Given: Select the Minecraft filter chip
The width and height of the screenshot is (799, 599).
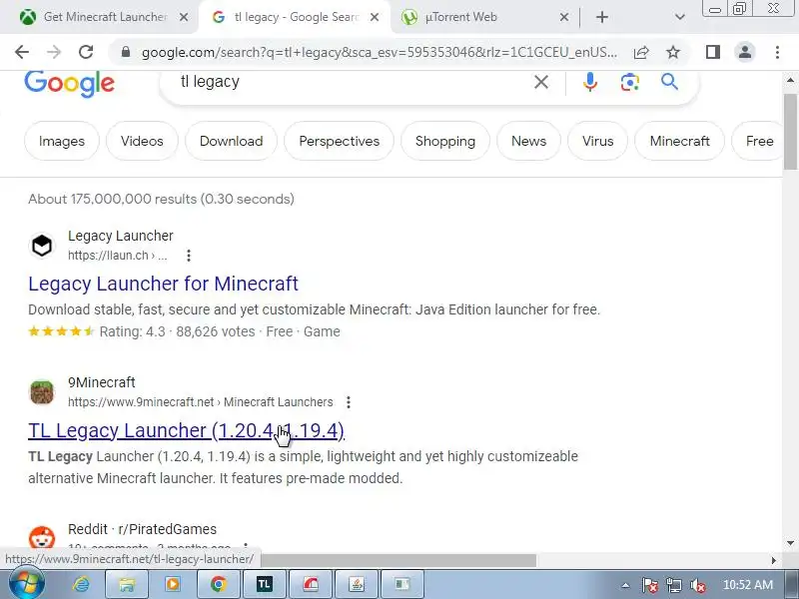Looking at the screenshot, I should [679, 141].
